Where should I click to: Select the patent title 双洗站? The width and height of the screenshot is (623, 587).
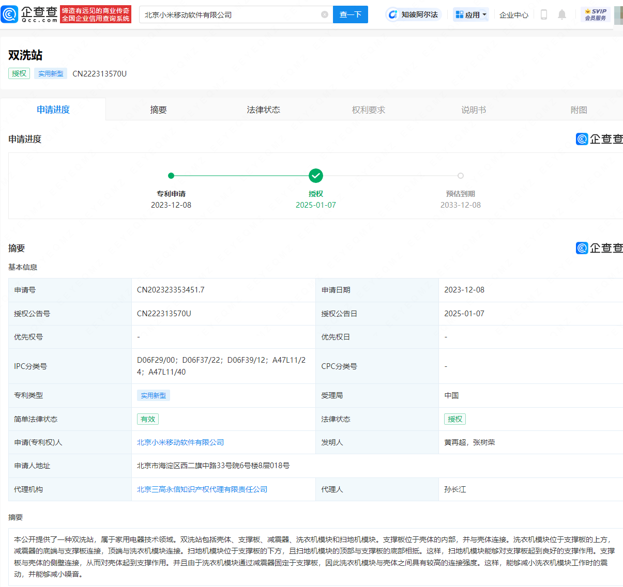coord(25,55)
